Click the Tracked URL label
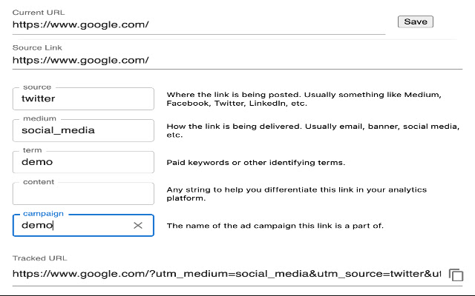The width and height of the screenshot is (475, 296). pos(39,258)
